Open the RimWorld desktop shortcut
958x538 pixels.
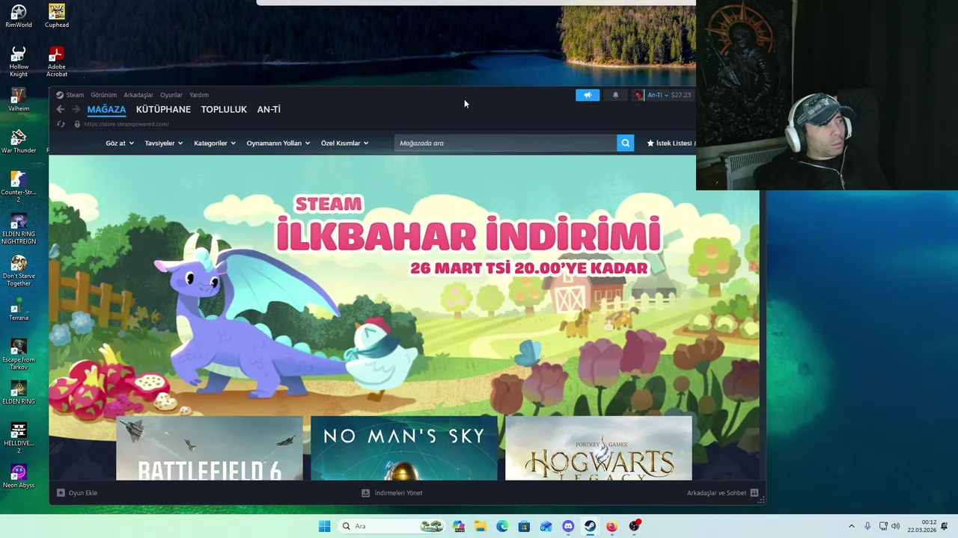click(19, 16)
